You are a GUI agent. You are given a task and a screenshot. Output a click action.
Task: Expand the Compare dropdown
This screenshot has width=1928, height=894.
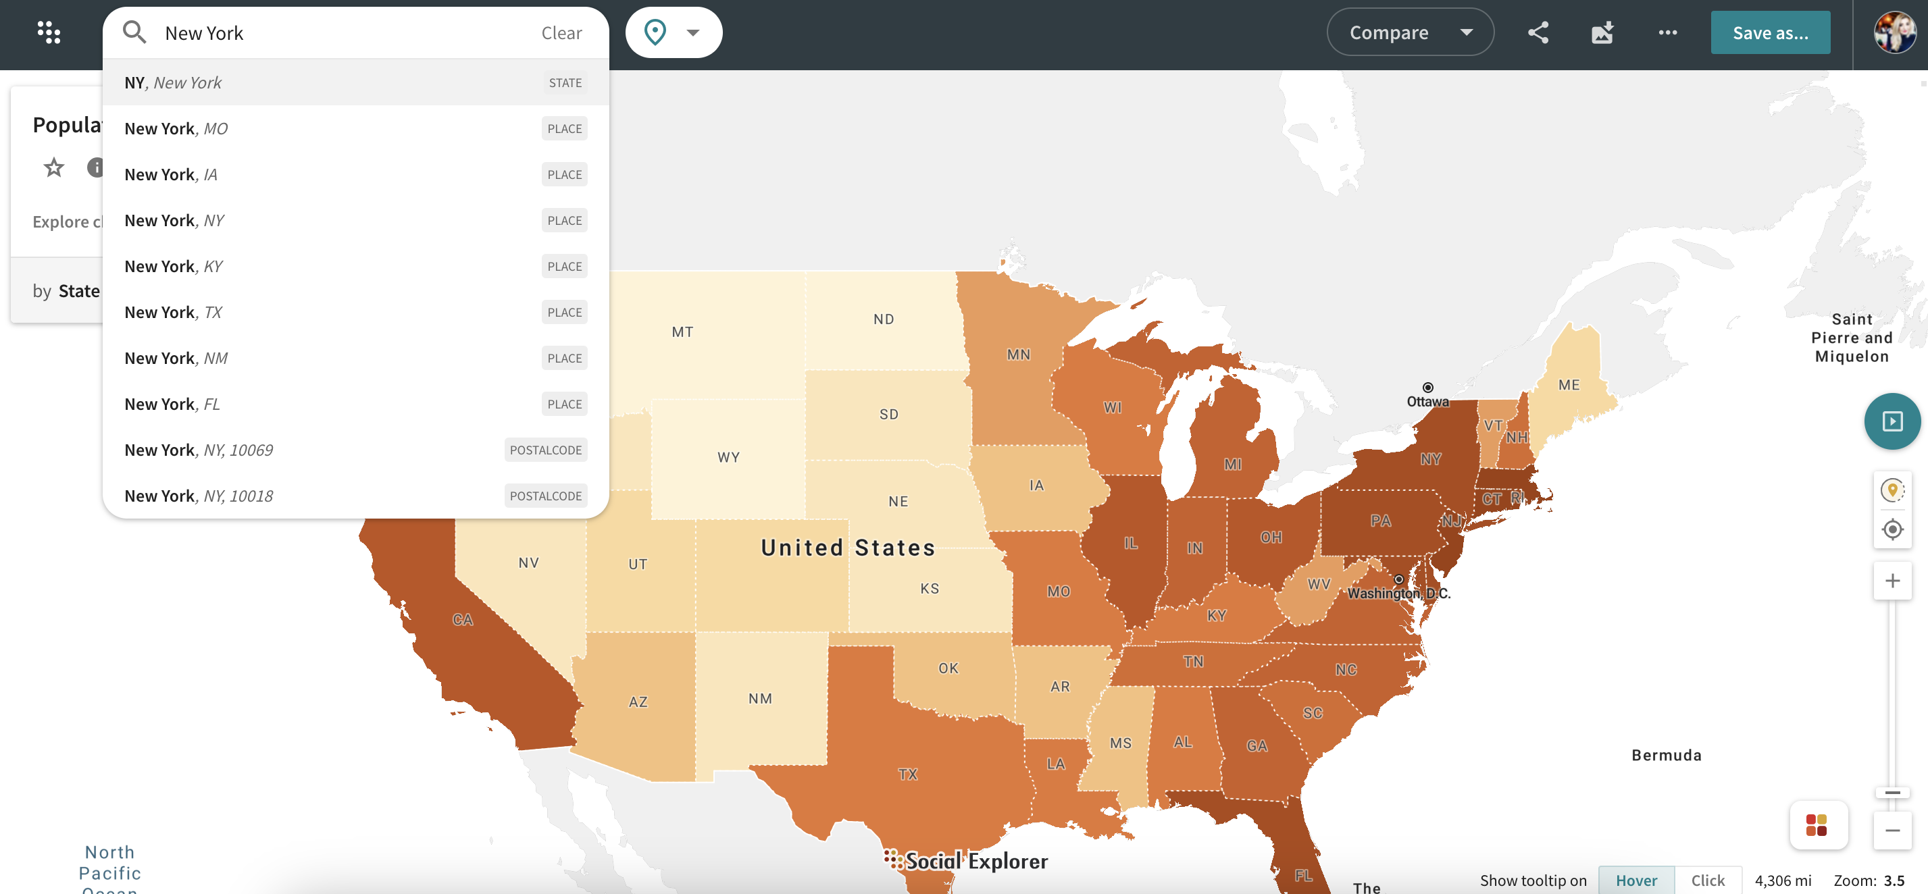(1409, 32)
